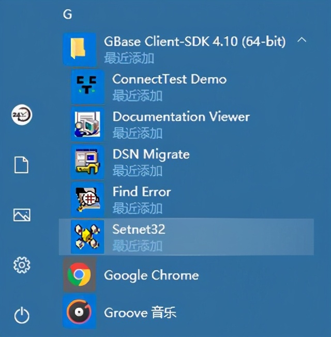This screenshot has height=337, width=331.
Task: Click the Power button icon
Action: coord(22,315)
